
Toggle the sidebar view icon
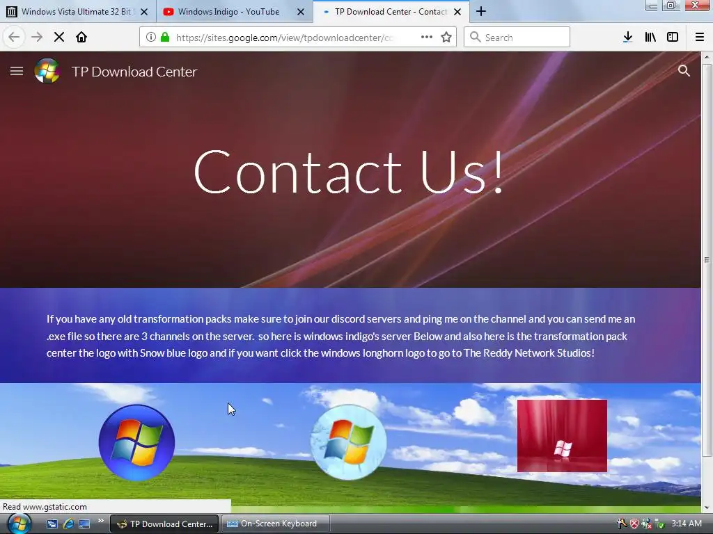(673, 38)
